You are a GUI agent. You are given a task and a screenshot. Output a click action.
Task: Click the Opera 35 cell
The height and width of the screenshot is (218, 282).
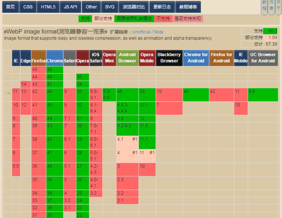coord(82,77)
